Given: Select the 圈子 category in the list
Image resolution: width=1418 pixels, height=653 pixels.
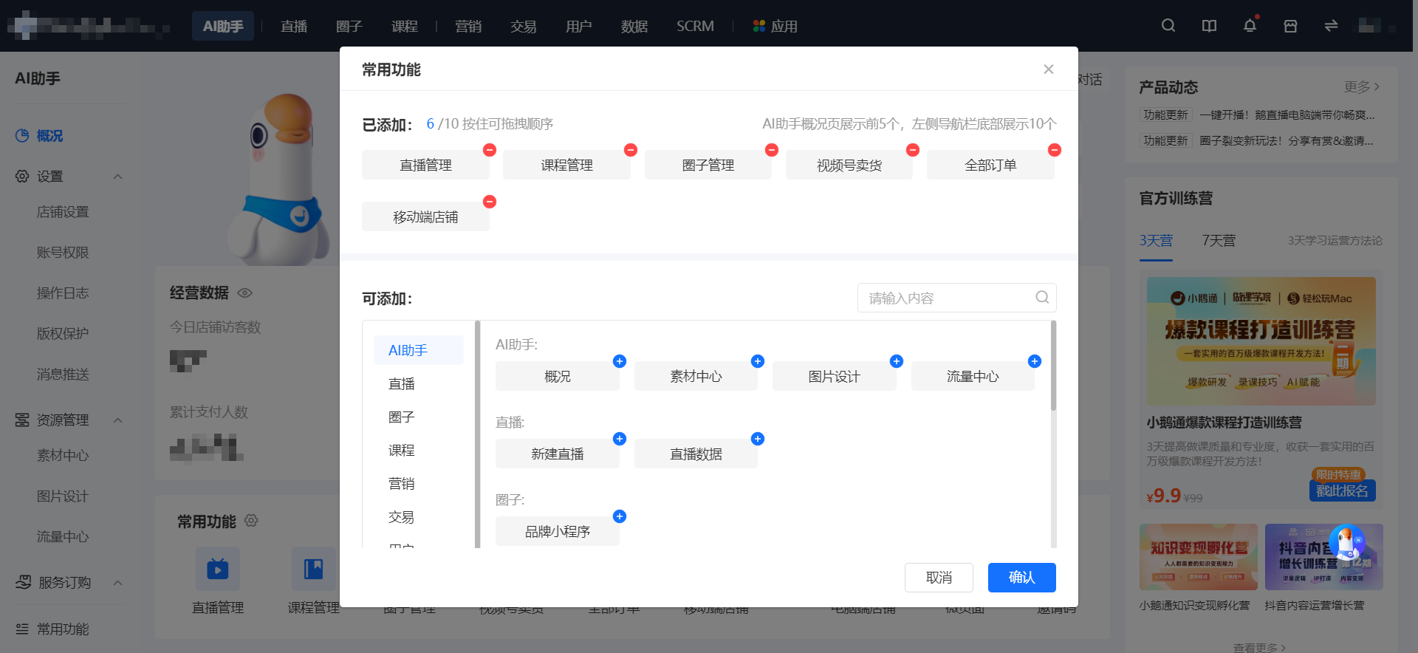Looking at the screenshot, I should 402,417.
